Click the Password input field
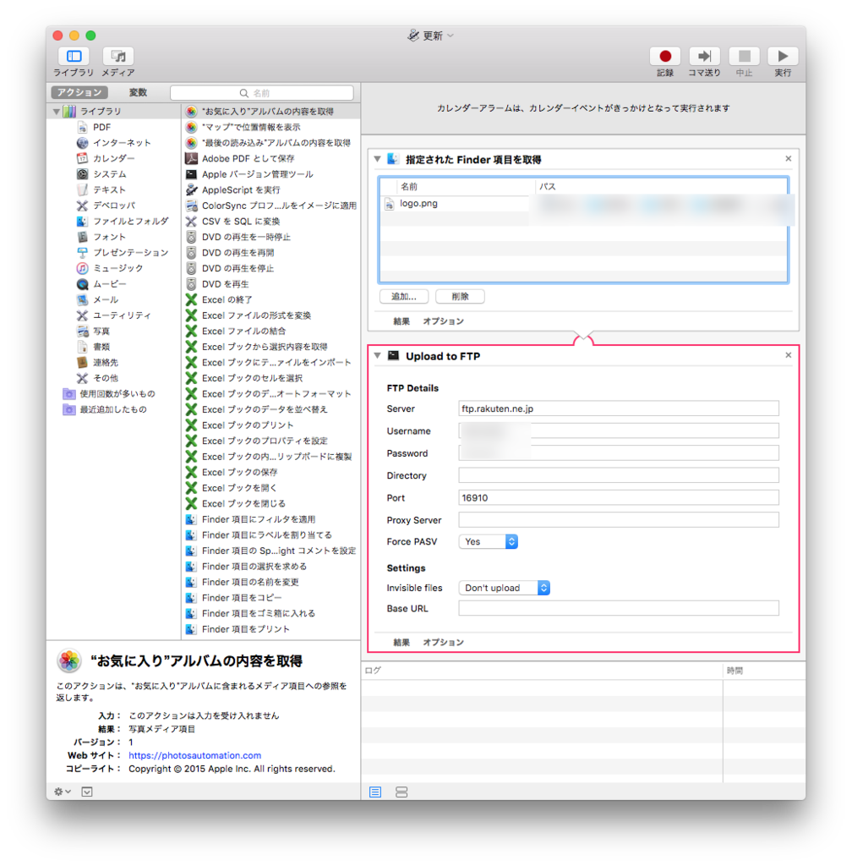Screen dimensions: 852x866 tap(619, 453)
